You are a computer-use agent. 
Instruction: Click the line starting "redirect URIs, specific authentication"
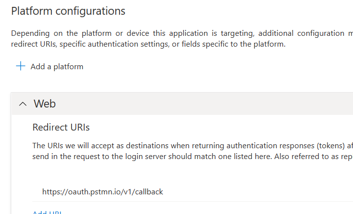point(148,44)
